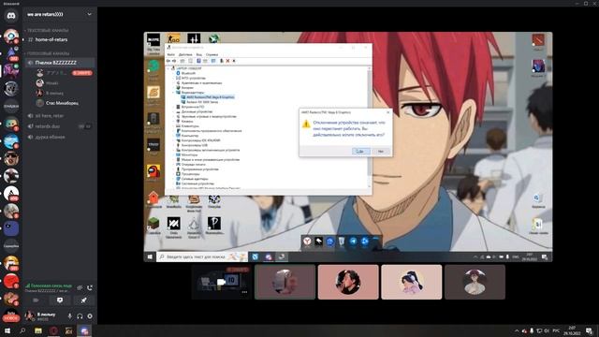Click Start button in streamed taskbar
The image size is (599, 337).
[x=150, y=256]
